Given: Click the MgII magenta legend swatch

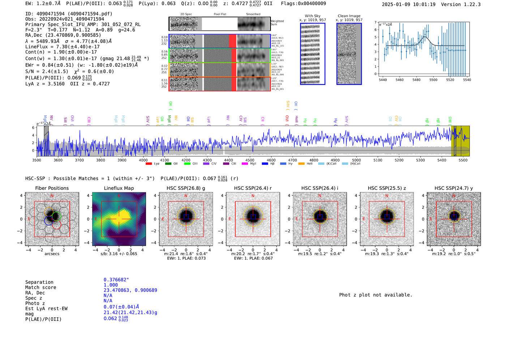Looking at the screenshot, I should point(245,164).
